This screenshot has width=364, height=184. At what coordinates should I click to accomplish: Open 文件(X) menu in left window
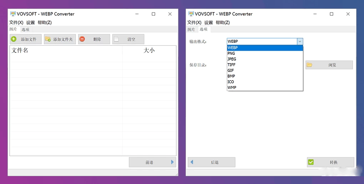tap(16, 22)
